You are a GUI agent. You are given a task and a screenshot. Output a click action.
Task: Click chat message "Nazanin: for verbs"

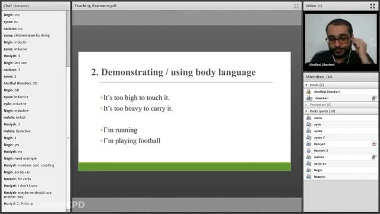pyautogui.click(x=17, y=179)
